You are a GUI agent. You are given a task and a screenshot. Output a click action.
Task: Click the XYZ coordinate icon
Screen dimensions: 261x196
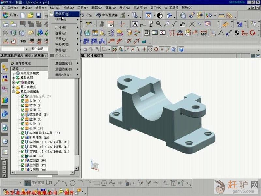pos(245,33)
